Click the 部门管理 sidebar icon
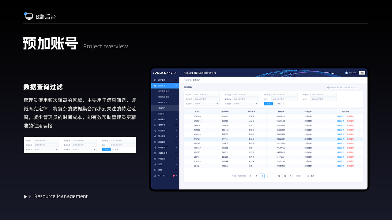This screenshot has height=220, width=392. 155,131
